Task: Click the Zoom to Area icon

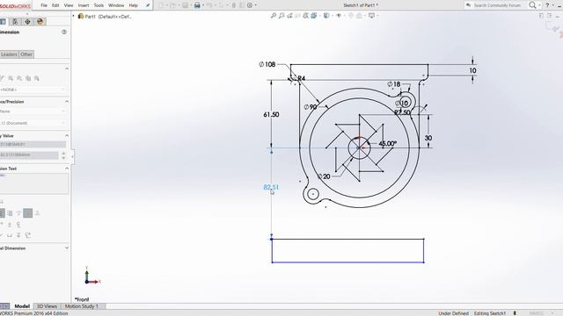Action: [281, 16]
